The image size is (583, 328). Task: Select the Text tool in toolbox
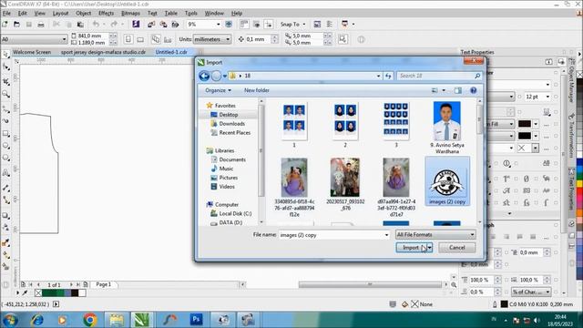pos(6,173)
